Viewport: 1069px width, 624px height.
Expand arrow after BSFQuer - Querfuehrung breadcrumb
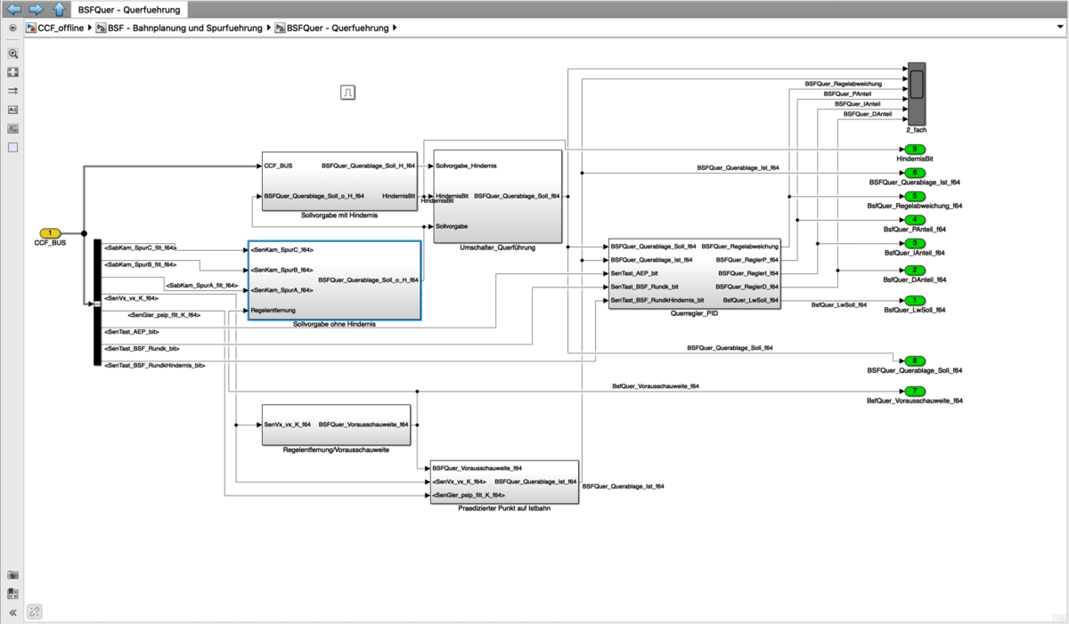[x=395, y=28]
